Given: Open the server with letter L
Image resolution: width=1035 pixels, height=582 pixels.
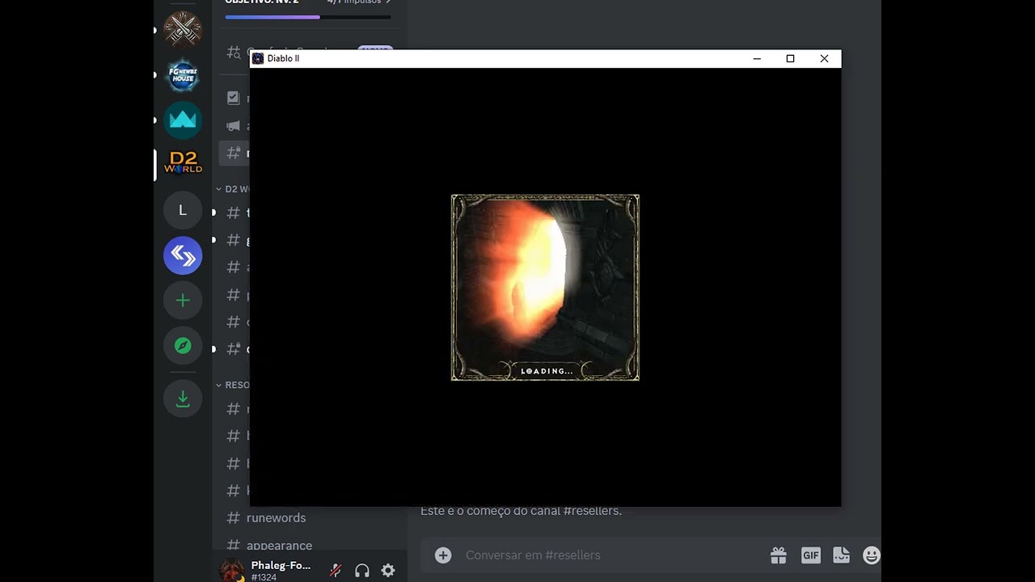Looking at the screenshot, I should tap(183, 210).
